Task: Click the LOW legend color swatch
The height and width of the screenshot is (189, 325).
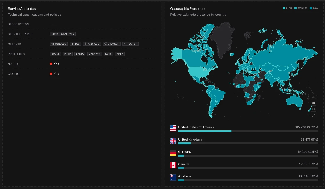Action: 311,8
